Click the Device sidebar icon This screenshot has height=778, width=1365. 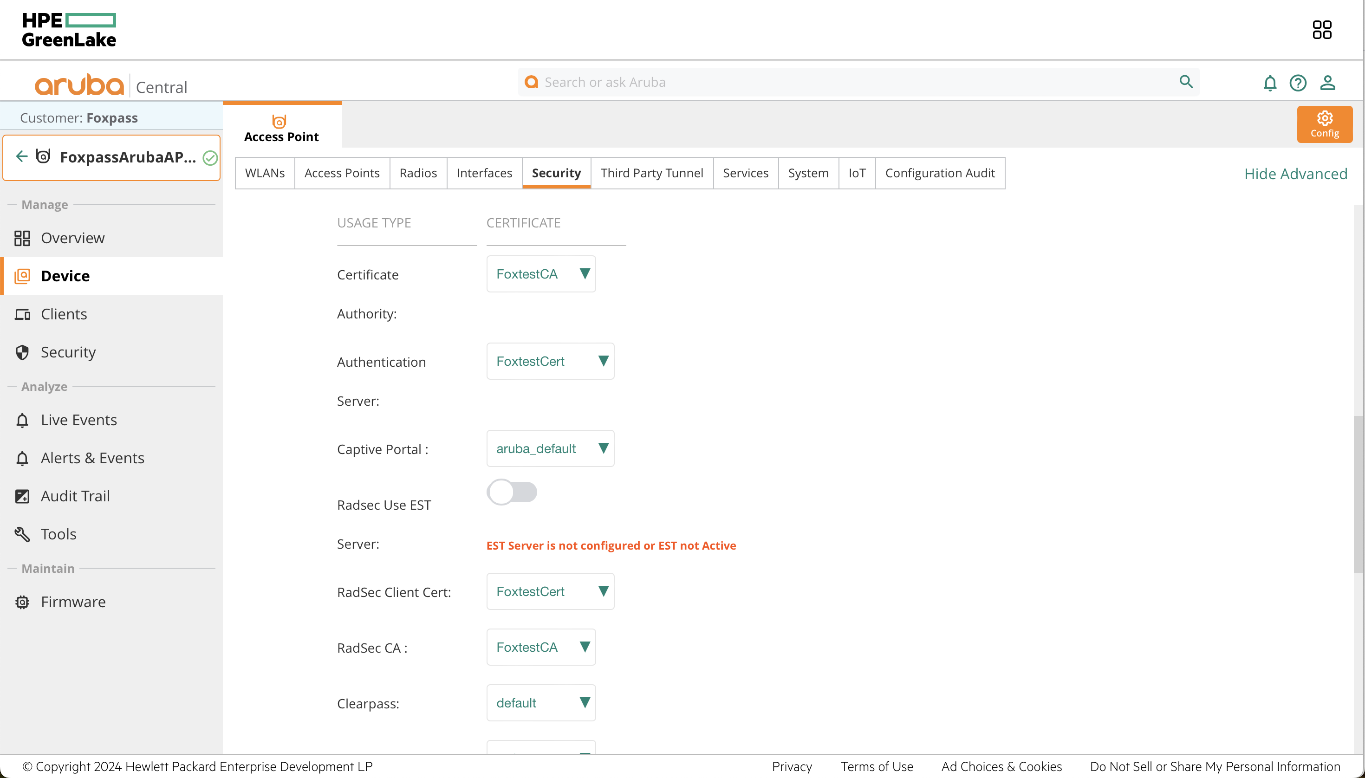click(22, 276)
